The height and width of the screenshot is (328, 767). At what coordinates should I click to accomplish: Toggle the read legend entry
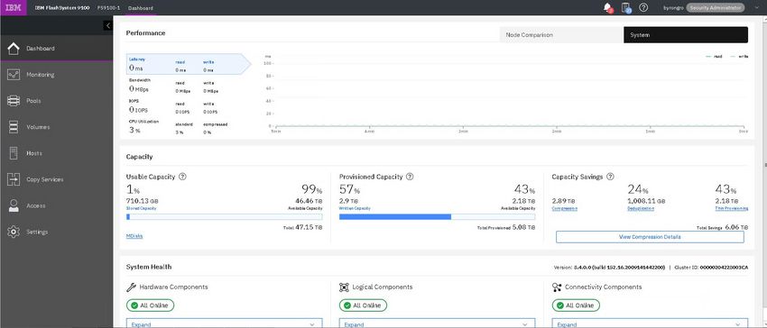714,56
